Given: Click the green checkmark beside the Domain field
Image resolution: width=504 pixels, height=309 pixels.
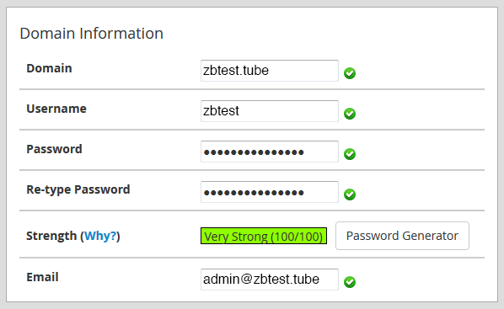Looking at the screenshot, I should 350,73.
